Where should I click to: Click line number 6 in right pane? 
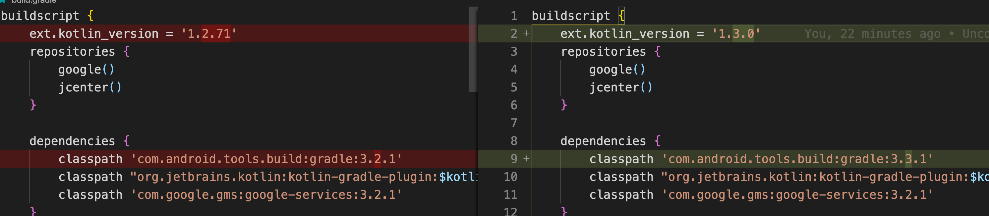tap(514, 105)
